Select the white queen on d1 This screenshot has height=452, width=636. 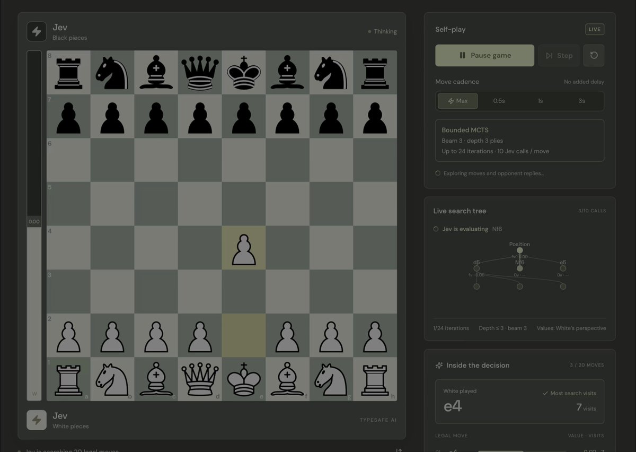tap(200, 380)
